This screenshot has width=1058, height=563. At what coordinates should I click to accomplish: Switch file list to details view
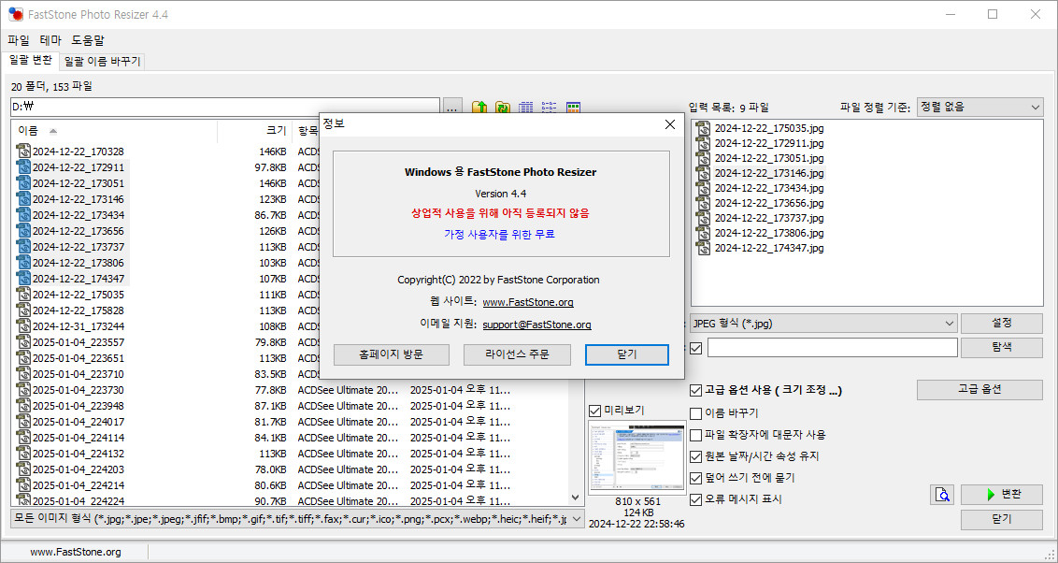pyautogui.click(x=525, y=108)
